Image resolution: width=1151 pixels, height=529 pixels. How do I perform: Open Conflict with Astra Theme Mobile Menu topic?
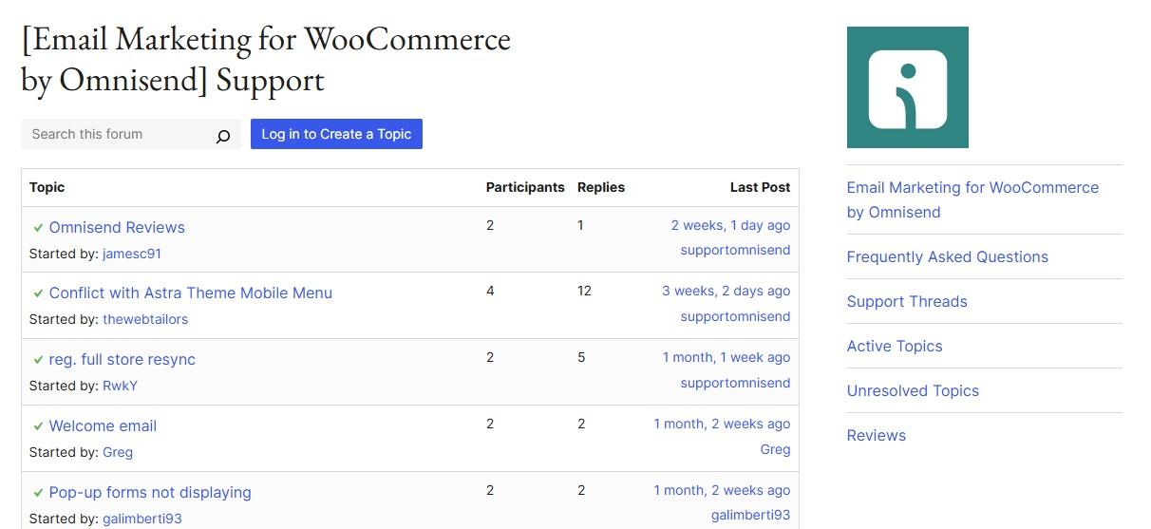pos(191,293)
